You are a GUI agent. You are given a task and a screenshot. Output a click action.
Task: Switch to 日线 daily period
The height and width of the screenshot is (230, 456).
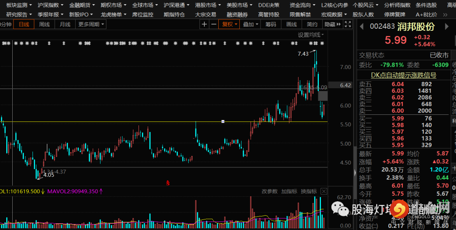point(24,24)
